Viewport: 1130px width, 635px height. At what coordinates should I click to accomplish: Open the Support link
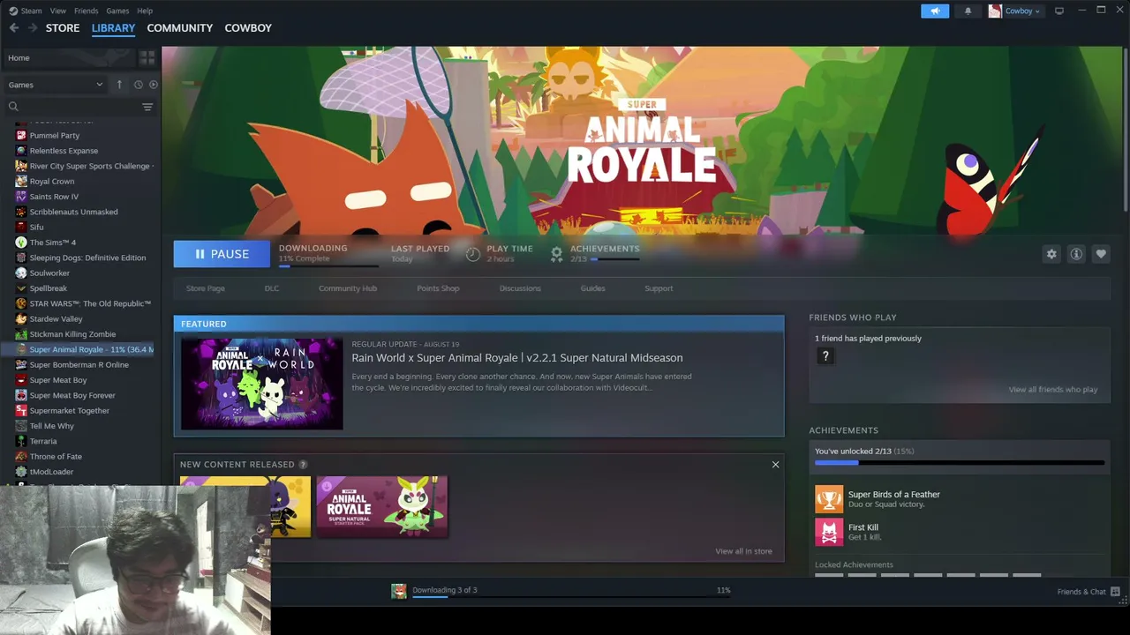point(659,288)
